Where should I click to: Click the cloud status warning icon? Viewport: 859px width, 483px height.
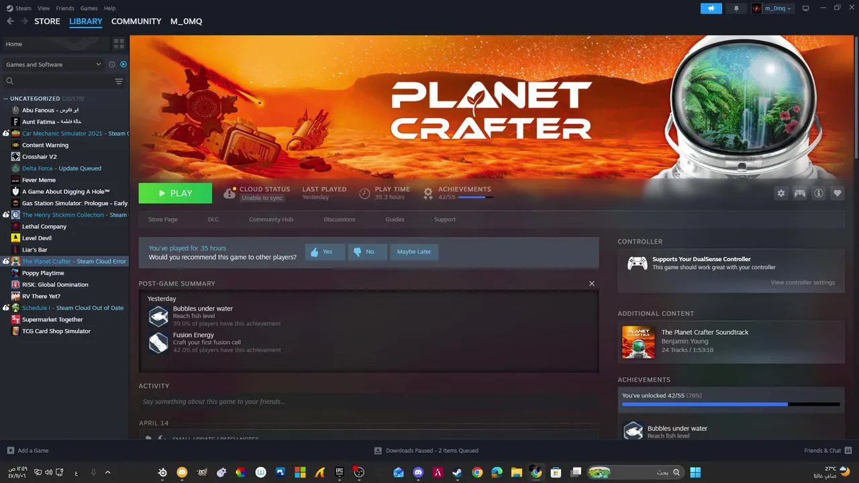point(230,193)
